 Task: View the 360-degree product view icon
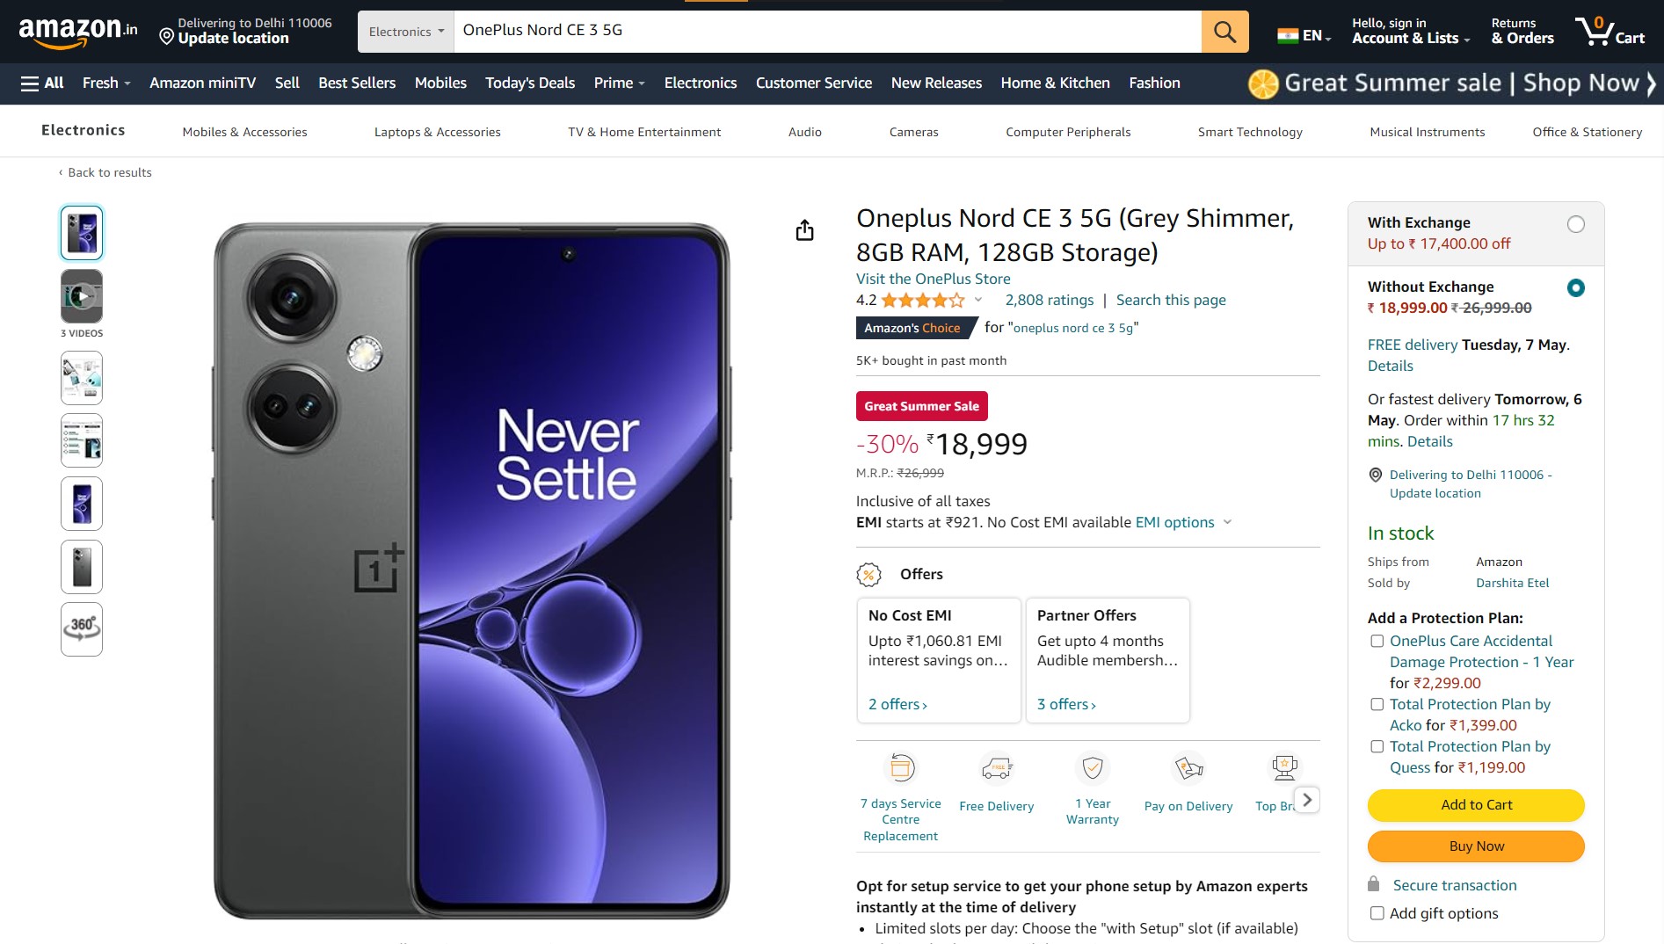[81, 629]
